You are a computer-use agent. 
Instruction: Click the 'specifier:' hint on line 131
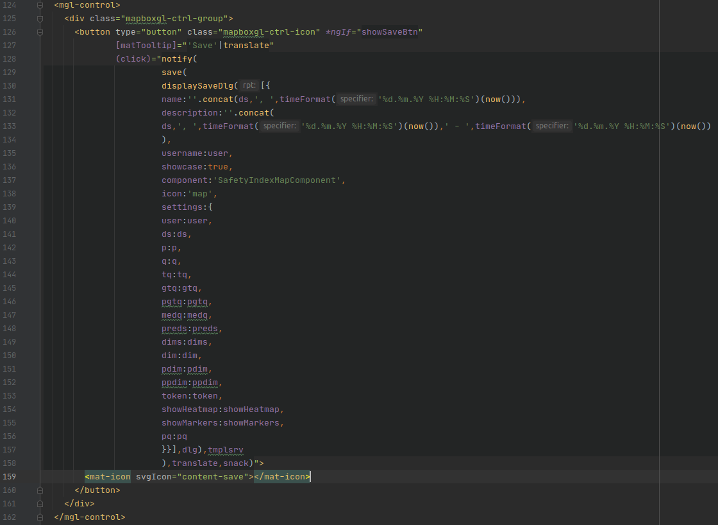[356, 99]
